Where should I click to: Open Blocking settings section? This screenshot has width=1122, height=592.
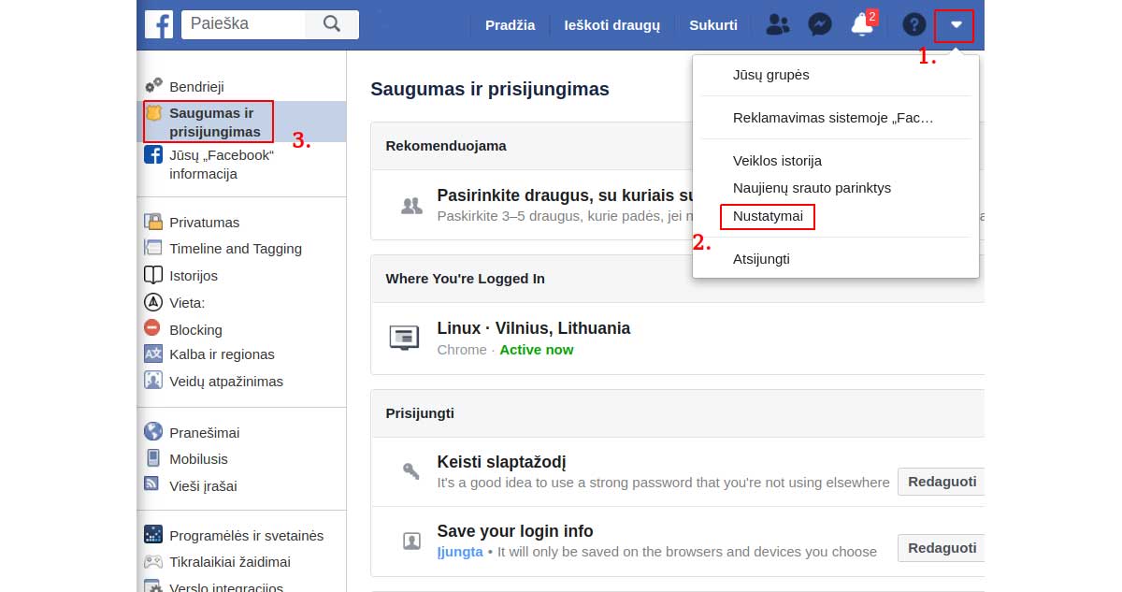195,330
